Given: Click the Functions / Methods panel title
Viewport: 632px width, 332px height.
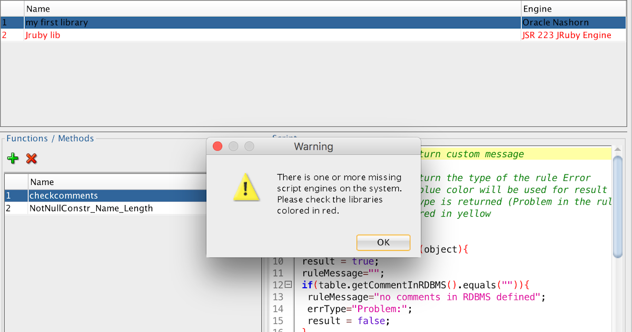Looking at the screenshot, I should click(x=50, y=138).
